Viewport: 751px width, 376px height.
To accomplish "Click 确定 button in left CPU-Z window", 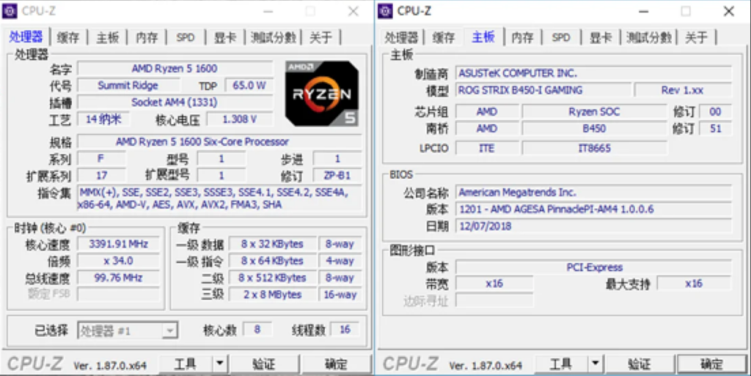I will point(336,364).
